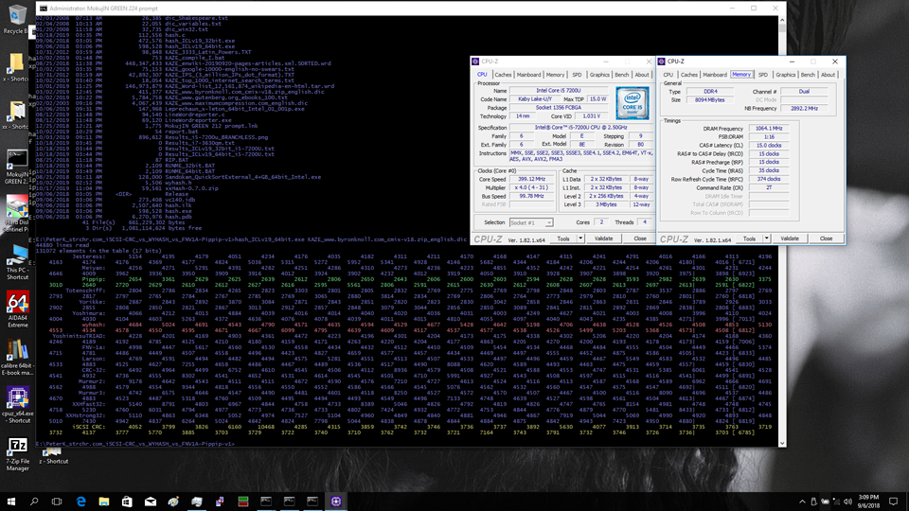Click the Level 3 cache value 3 MBytes
The height and width of the screenshot is (511, 909).
[606, 204]
